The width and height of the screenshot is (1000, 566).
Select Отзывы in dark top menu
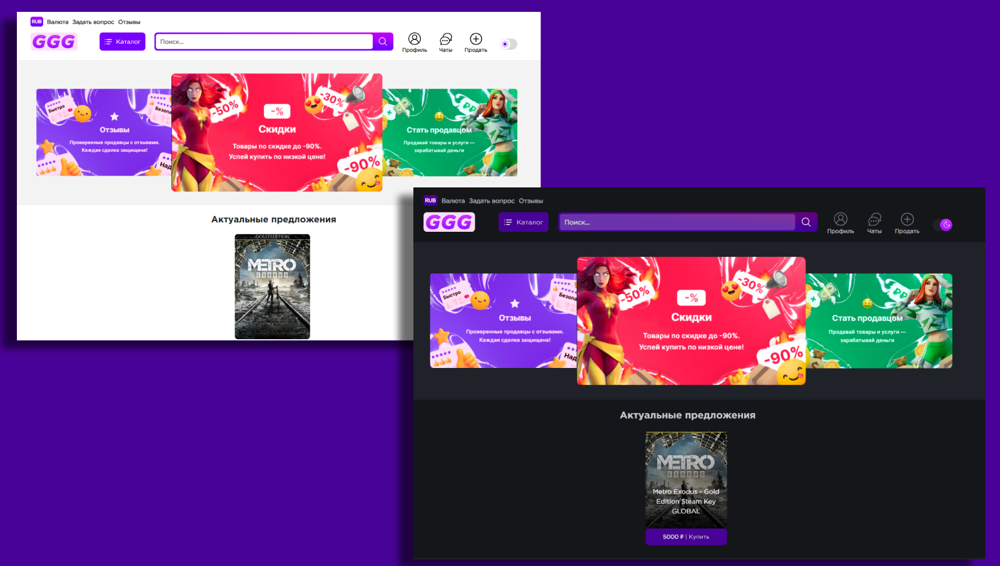click(x=531, y=201)
